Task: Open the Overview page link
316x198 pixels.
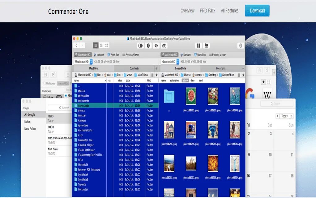Action: point(187,11)
